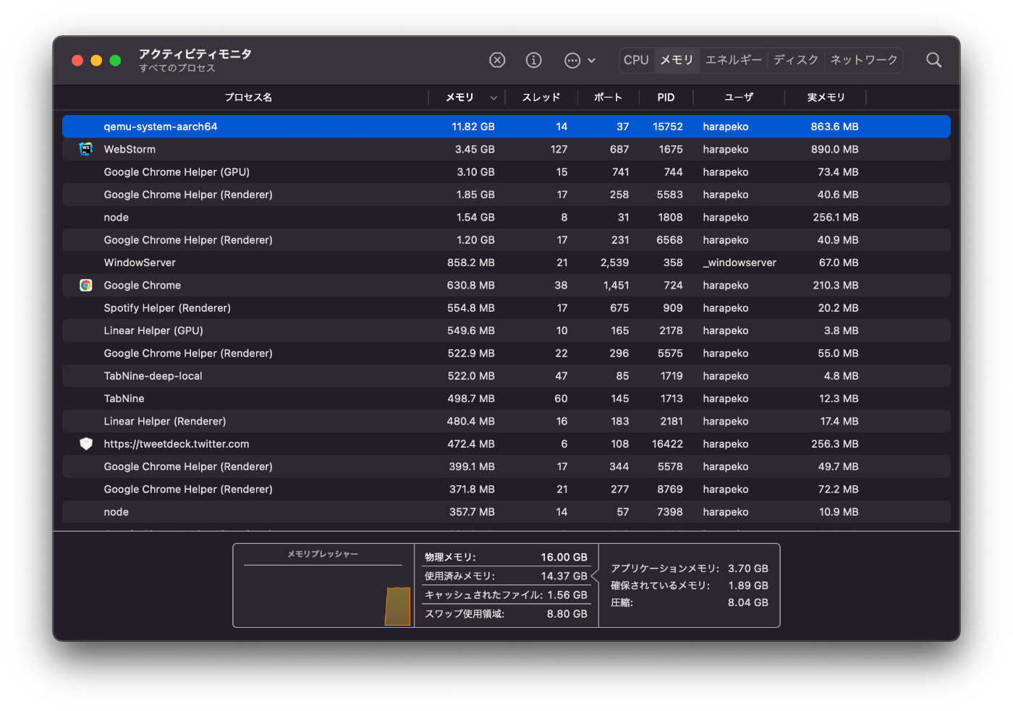
Task: Click the すべてのプロセス subtitle
Action: pyautogui.click(x=177, y=68)
